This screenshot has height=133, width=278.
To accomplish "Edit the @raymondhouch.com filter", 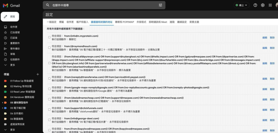I will point(265,48).
